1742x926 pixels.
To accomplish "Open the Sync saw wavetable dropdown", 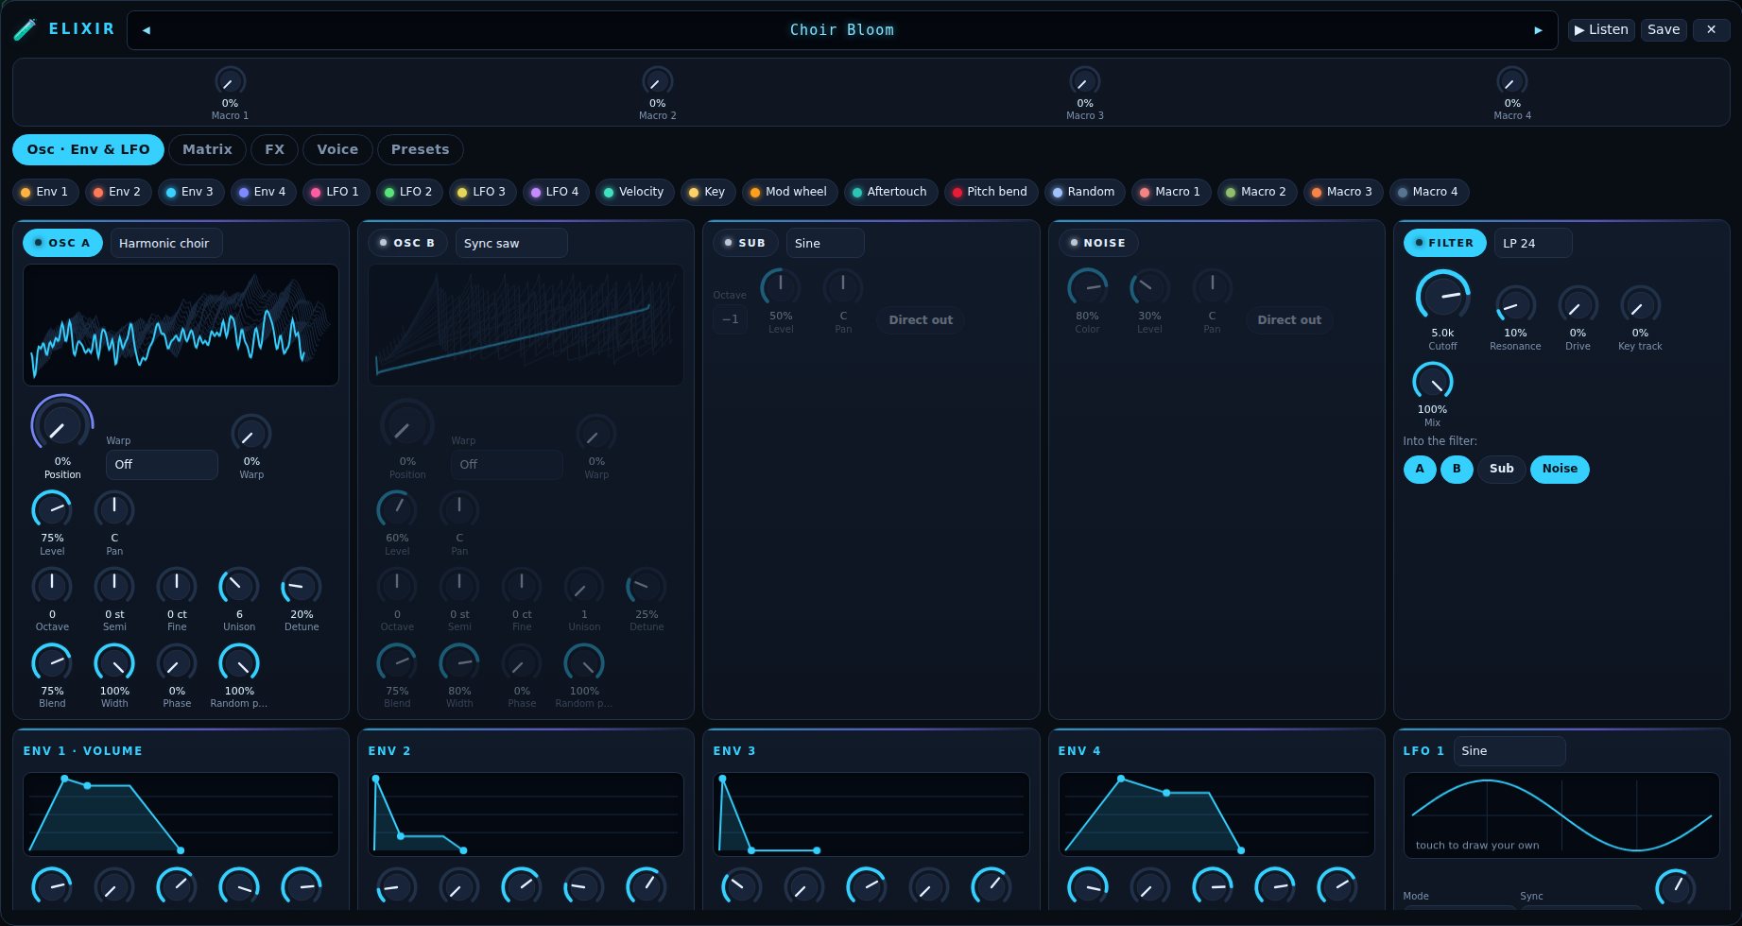I will [511, 243].
